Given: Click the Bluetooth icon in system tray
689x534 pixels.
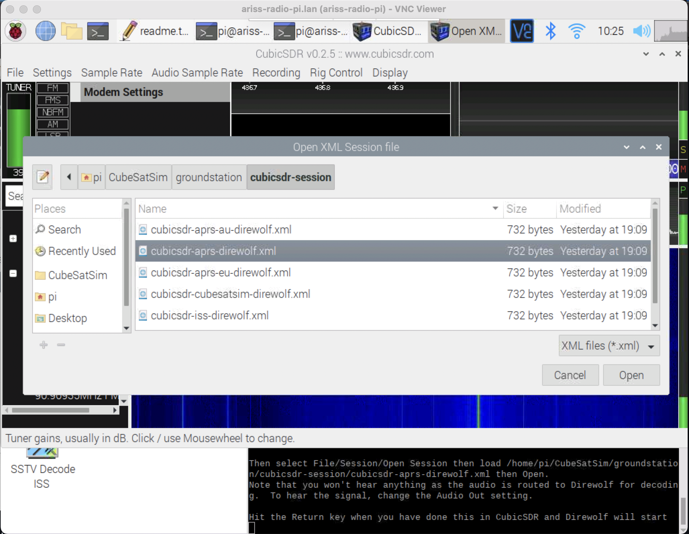Looking at the screenshot, I should click(550, 31).
